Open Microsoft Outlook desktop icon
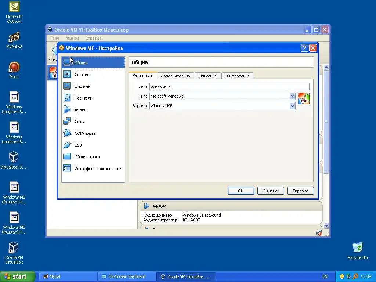This screenshot has width=376, height=282. tap(14, 12)
